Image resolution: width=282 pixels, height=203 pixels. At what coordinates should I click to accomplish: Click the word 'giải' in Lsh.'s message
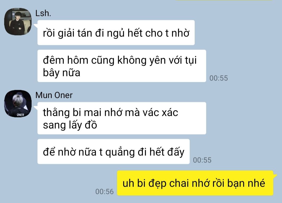(x=66, y=34)
